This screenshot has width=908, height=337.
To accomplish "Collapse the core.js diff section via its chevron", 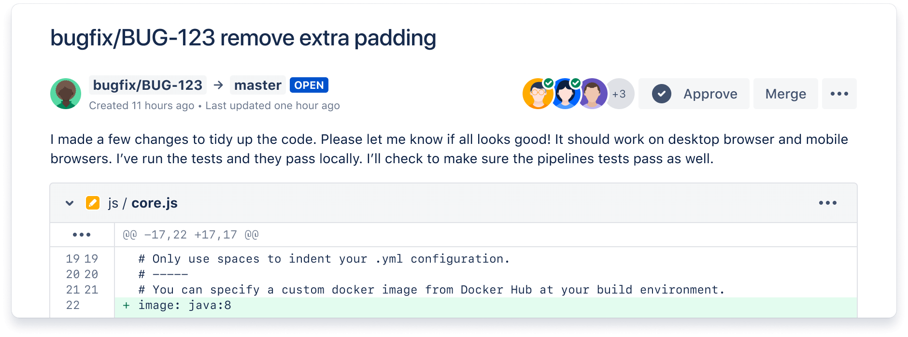I will pyautogui.click(x=69, y=203).
